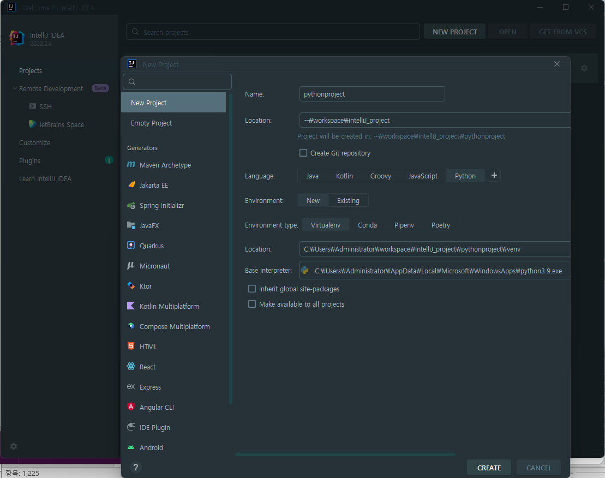Choose the Compose Multiplatform icon
Image resolution: width=605 pixels, height=478 pixels.
[131, 326]
